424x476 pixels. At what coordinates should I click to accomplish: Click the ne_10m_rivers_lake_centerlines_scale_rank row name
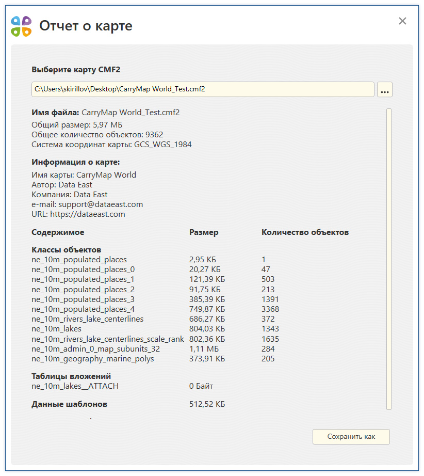coord(108,339)
